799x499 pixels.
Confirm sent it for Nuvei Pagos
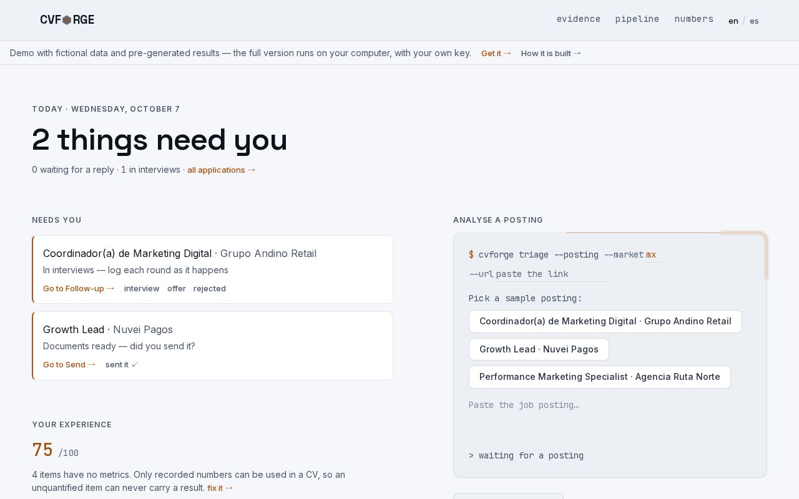point(122,364)
